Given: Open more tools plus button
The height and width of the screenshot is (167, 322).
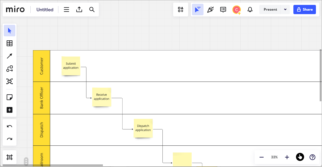Looking at the screenshot, I should point(10,110).
